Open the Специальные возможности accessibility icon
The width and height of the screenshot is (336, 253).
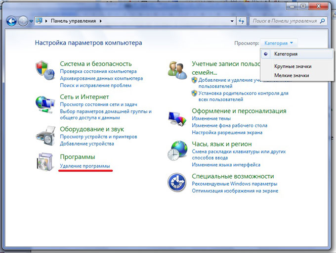click(x=177, y=182)
